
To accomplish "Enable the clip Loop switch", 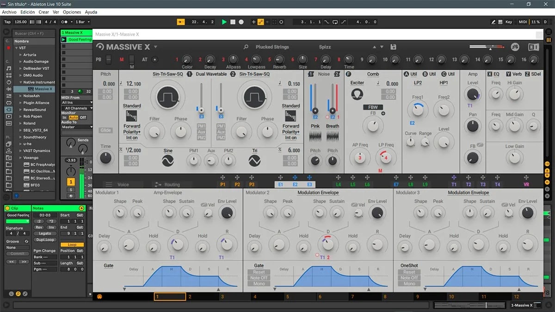I will coord(72,245).
